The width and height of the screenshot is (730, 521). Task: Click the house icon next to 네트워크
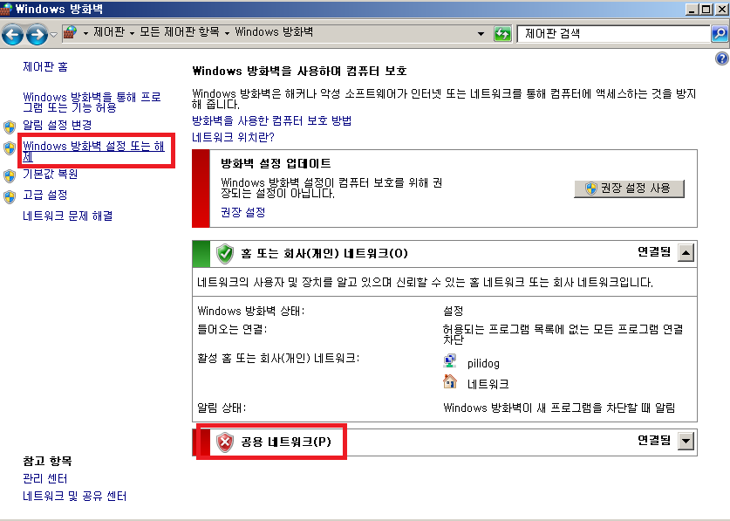pos(450,381)
